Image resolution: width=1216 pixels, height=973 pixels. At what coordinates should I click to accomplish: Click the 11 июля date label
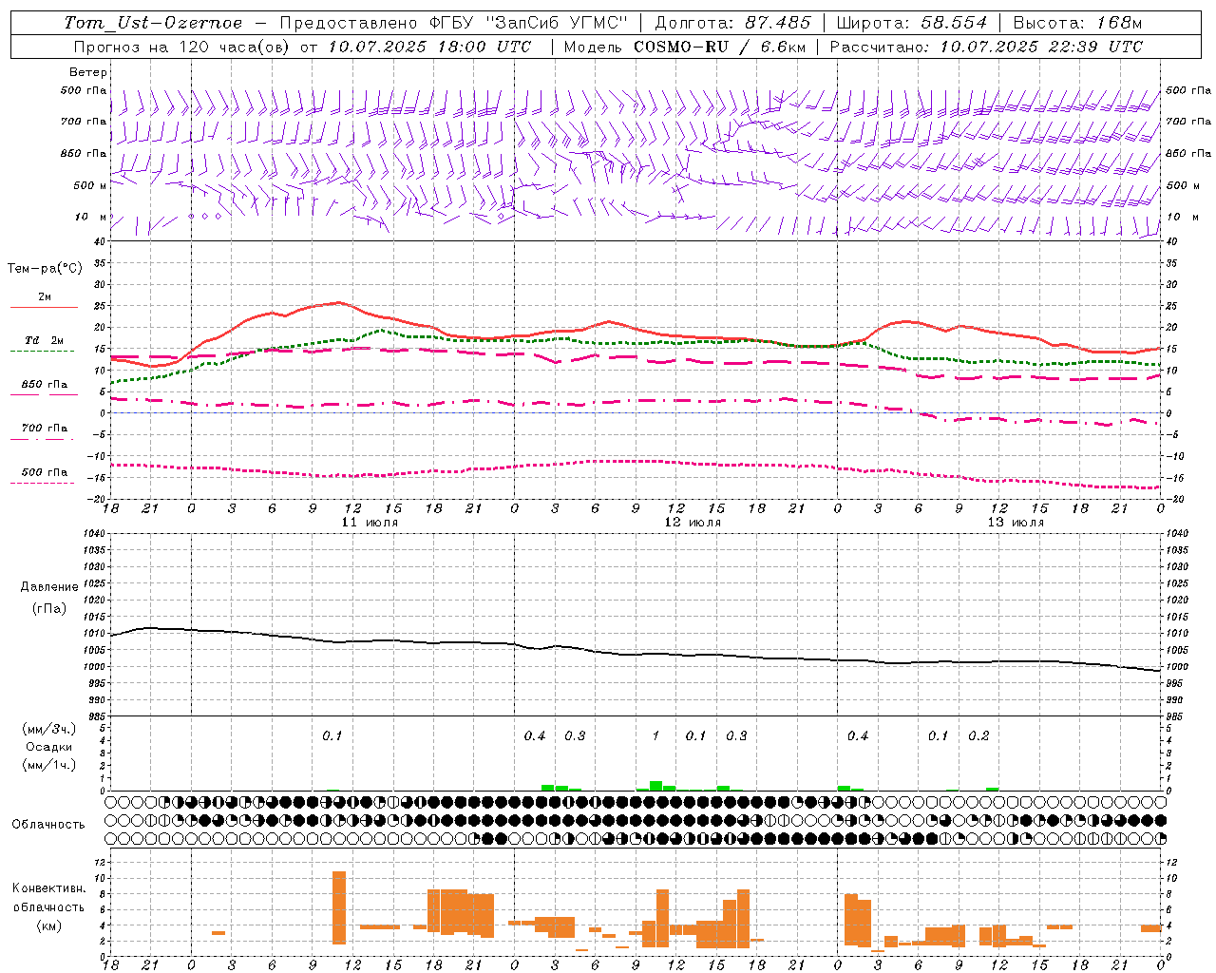point(370,523)
